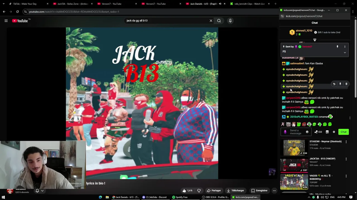The width and height of the screenshot is (357, 200).
Task: Click ahmed1_1010 in the leaderboard
Action: 304,31
